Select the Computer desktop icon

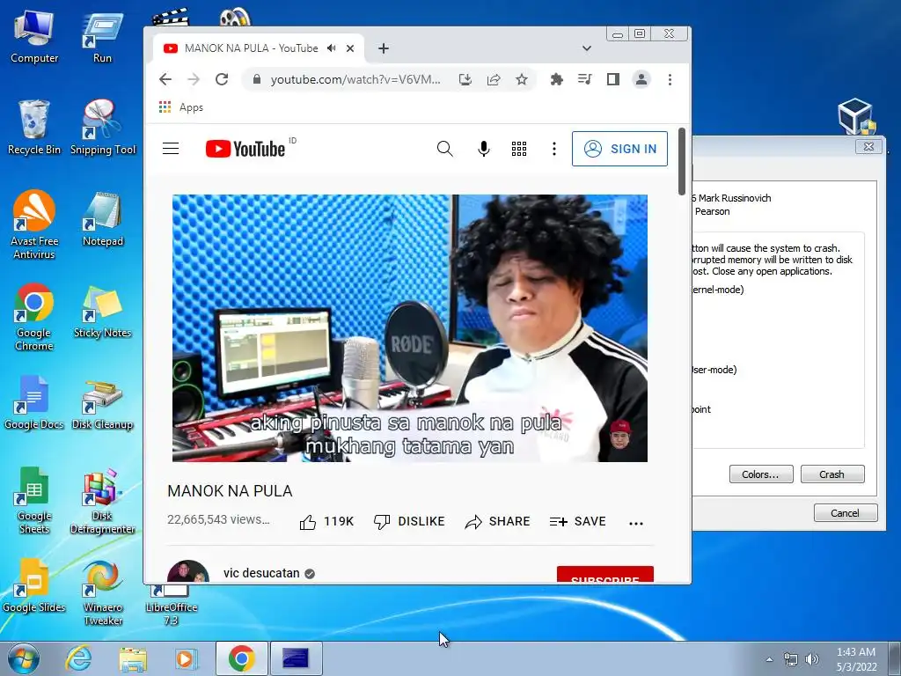tap(34, 37)
